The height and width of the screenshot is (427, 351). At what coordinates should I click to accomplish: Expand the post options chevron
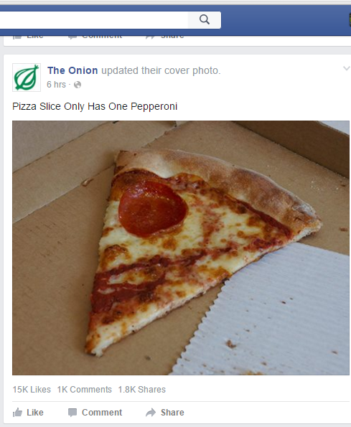pos(346,68)
